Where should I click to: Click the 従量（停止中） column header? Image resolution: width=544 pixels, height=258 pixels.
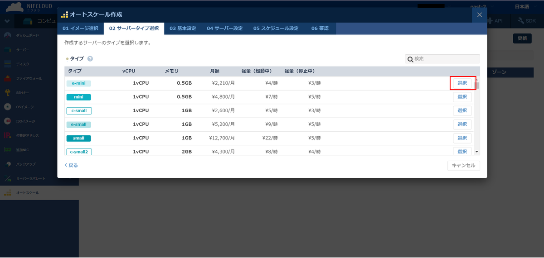pos(300,71)
